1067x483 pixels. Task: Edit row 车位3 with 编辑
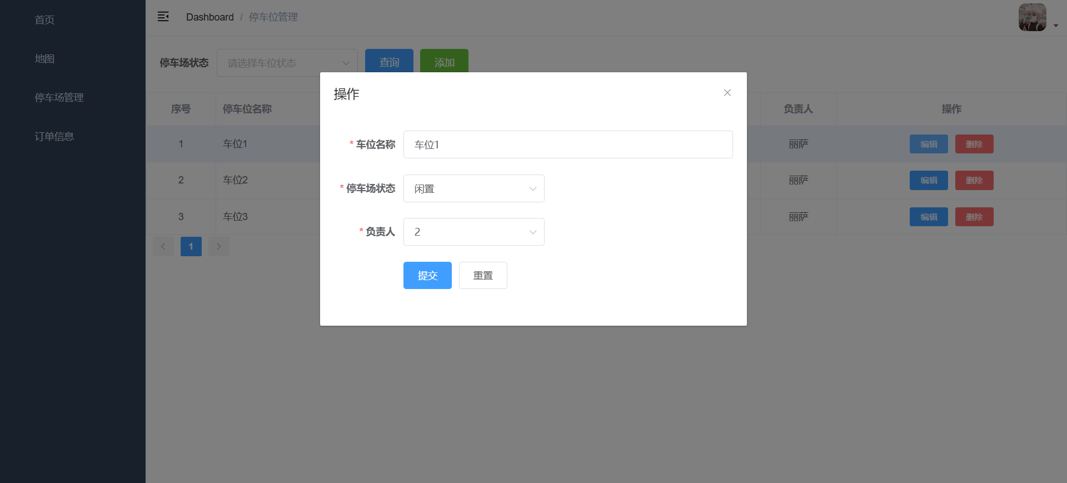coord(929,217)
